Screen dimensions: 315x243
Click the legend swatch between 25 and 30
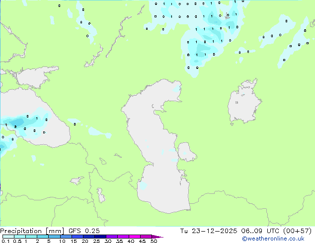[100, 237]
